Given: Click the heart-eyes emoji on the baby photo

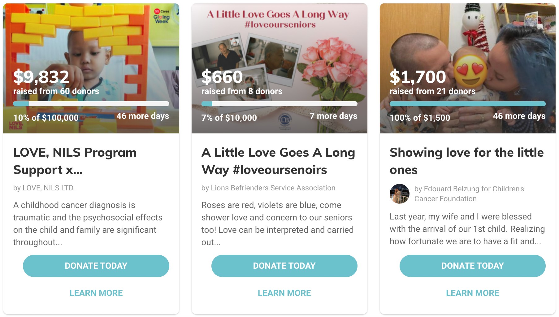Looking at the screenshot, I should click(470, 72).
